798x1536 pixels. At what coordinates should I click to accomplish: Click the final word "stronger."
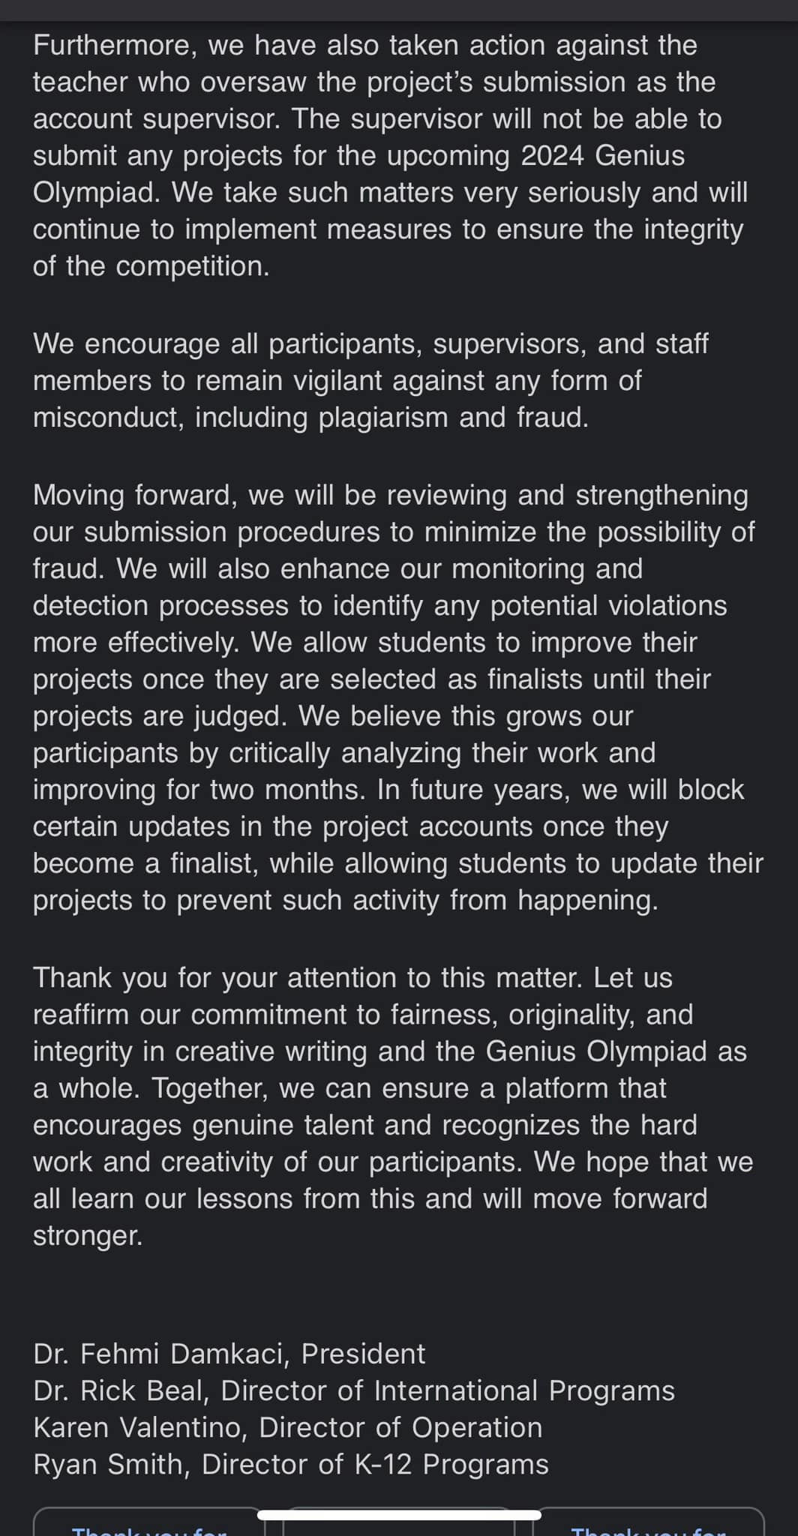[88, 1234]
